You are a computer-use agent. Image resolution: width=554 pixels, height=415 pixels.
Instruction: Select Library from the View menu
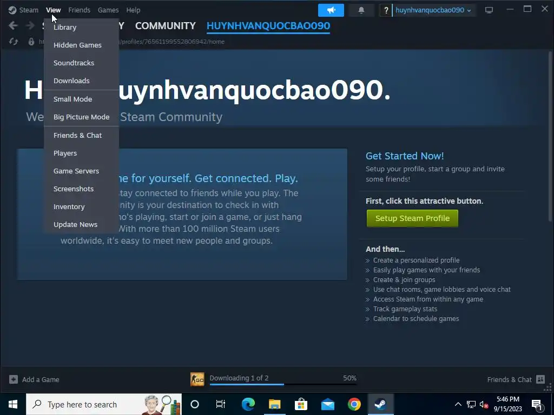tap(81, 27)
